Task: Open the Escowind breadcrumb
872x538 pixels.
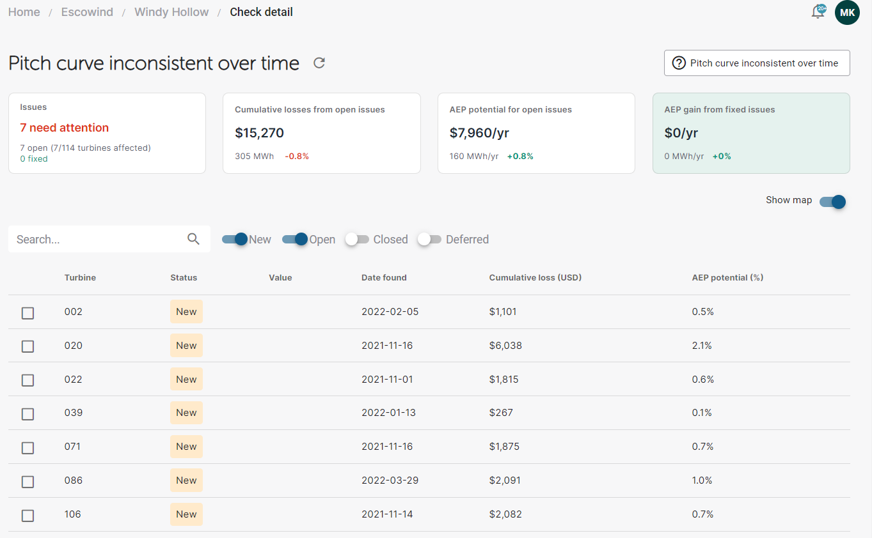Action: pos(87,12)
